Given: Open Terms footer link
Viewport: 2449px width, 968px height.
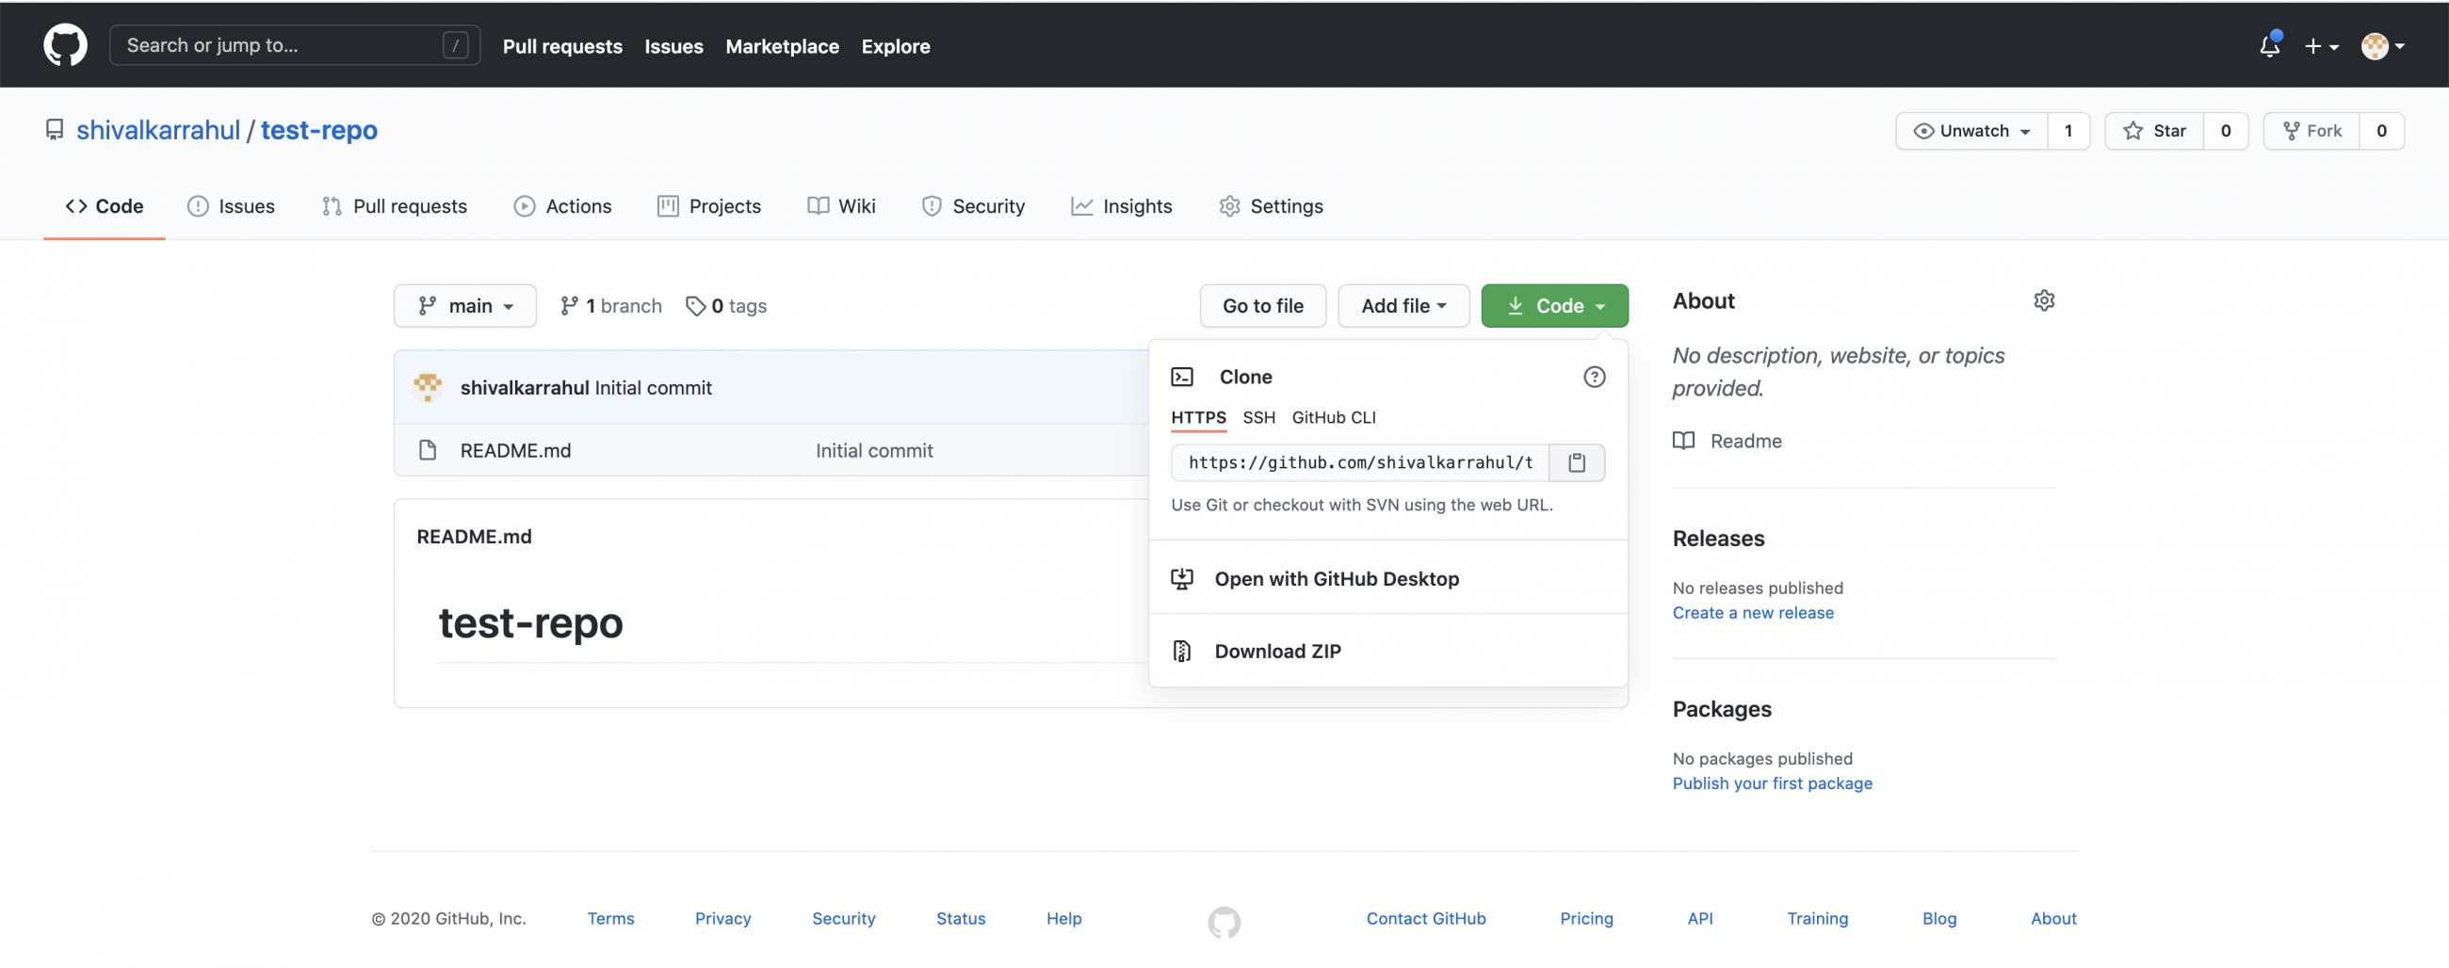Looking at the screenshot, I should click(610, 920).
